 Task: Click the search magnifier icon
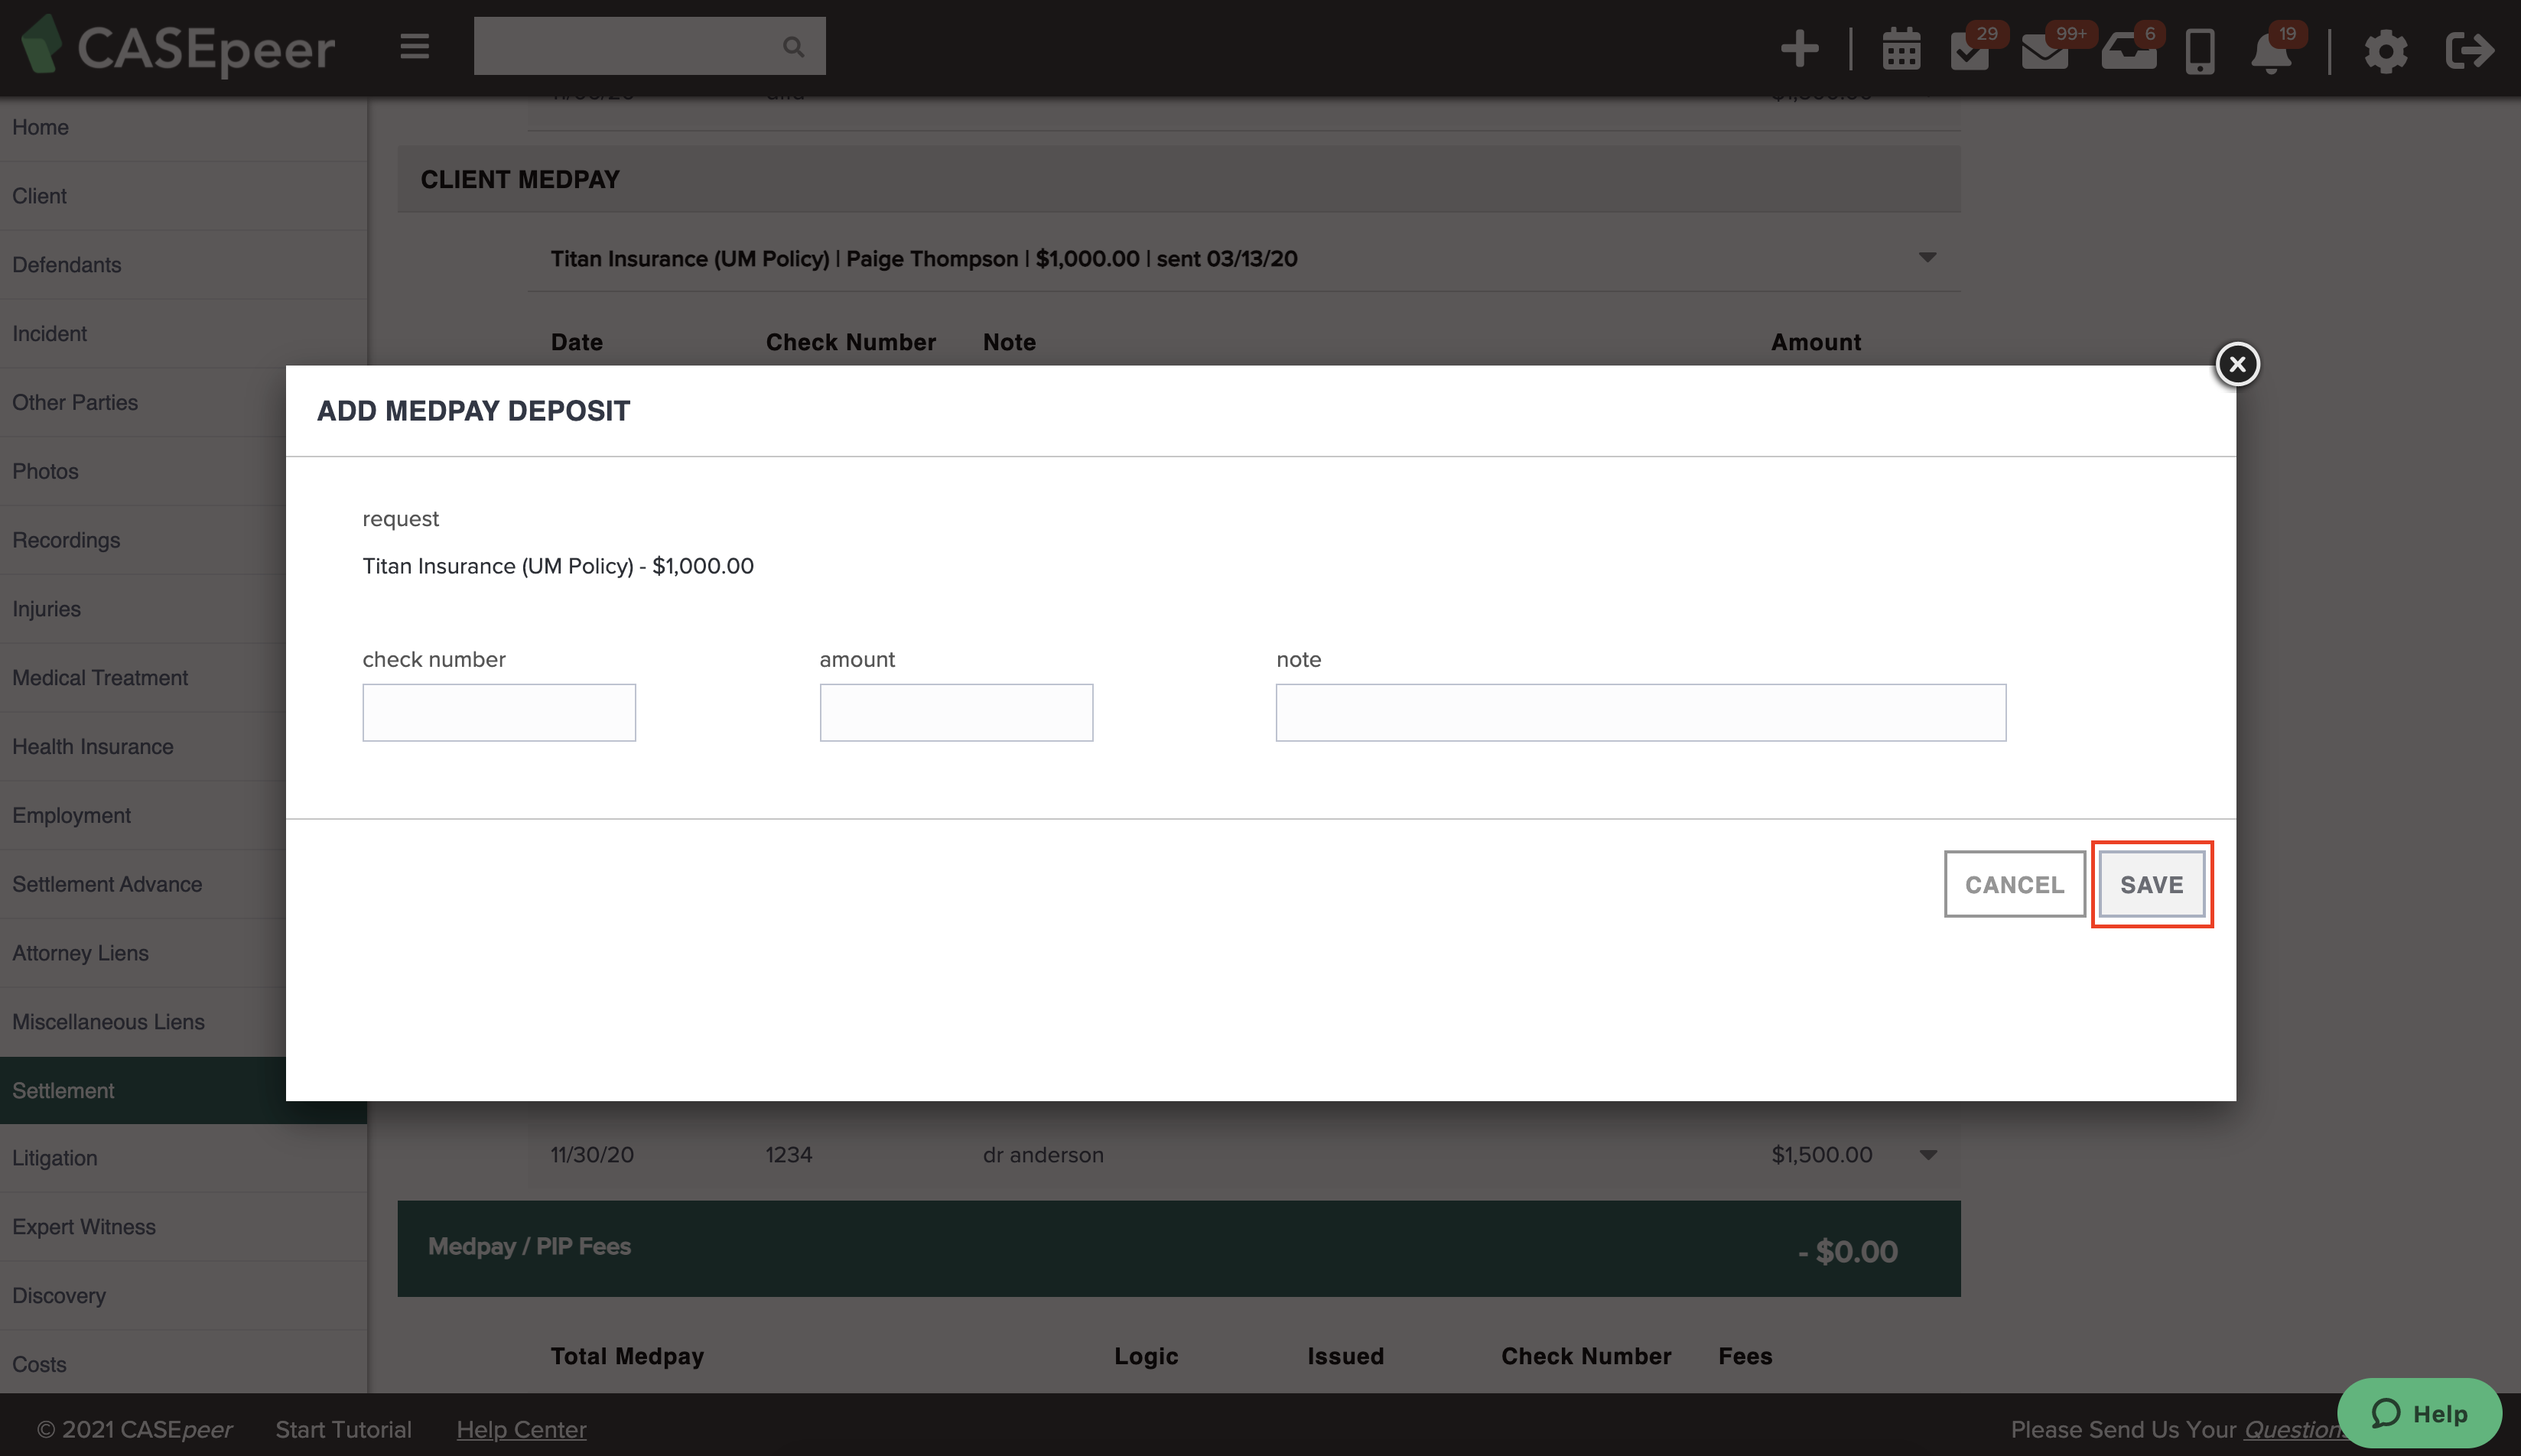pos(793,46)
